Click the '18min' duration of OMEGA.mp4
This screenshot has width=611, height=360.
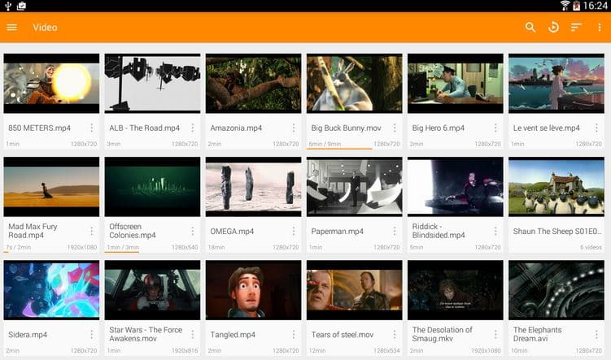tap(216, 247)
